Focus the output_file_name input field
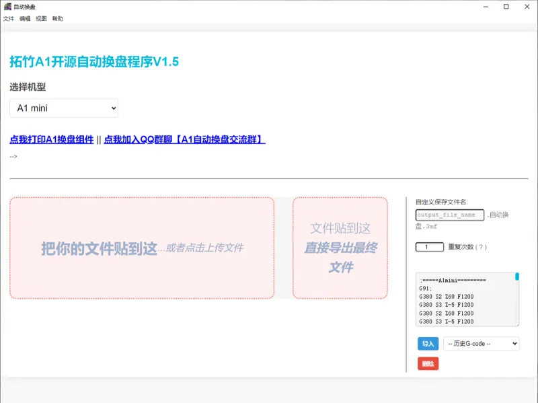The width and height of the screenshot is (538, 403). [450, 215]
